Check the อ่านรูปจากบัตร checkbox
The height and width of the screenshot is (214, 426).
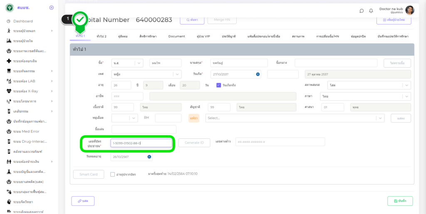[x=113, y=175]
